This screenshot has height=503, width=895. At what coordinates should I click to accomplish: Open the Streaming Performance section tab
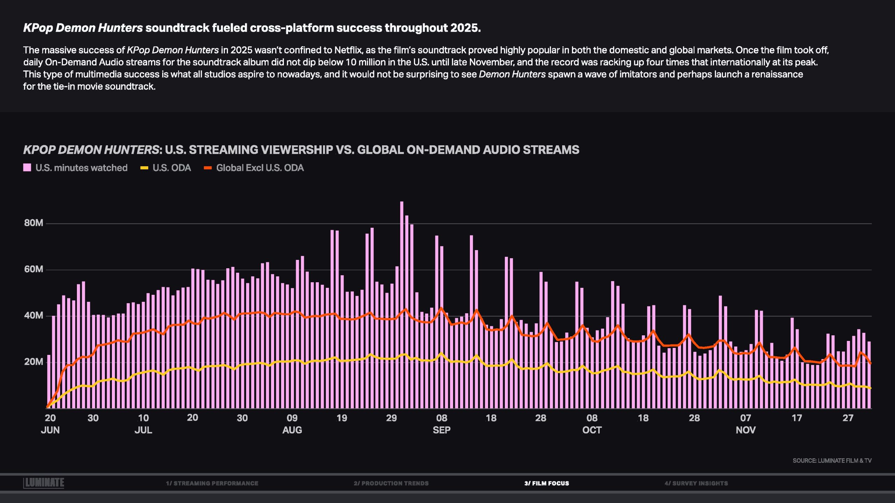212,483
